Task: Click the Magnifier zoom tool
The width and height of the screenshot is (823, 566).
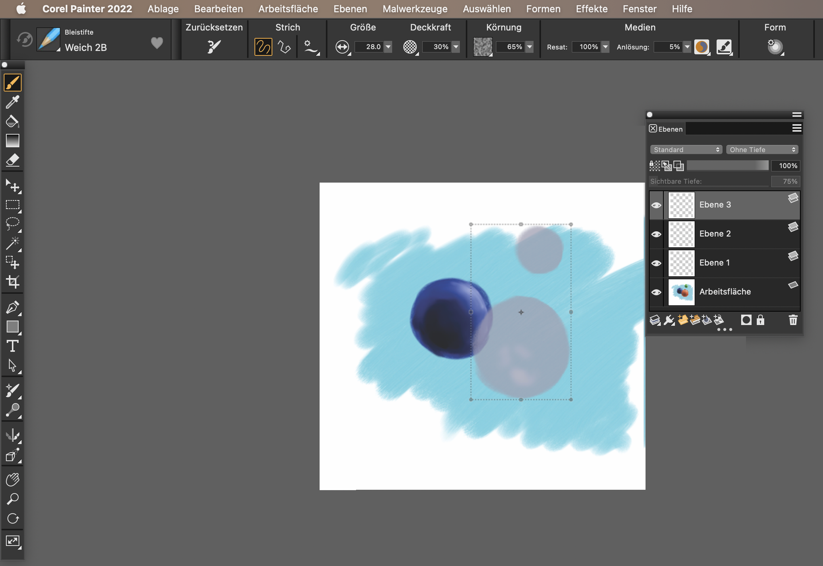Action: (x=12, y=499)
